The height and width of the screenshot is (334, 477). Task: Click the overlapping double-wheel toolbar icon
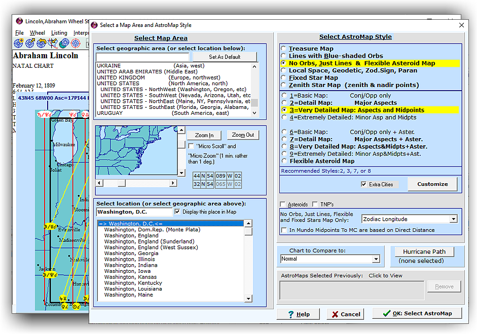(64, 44)
